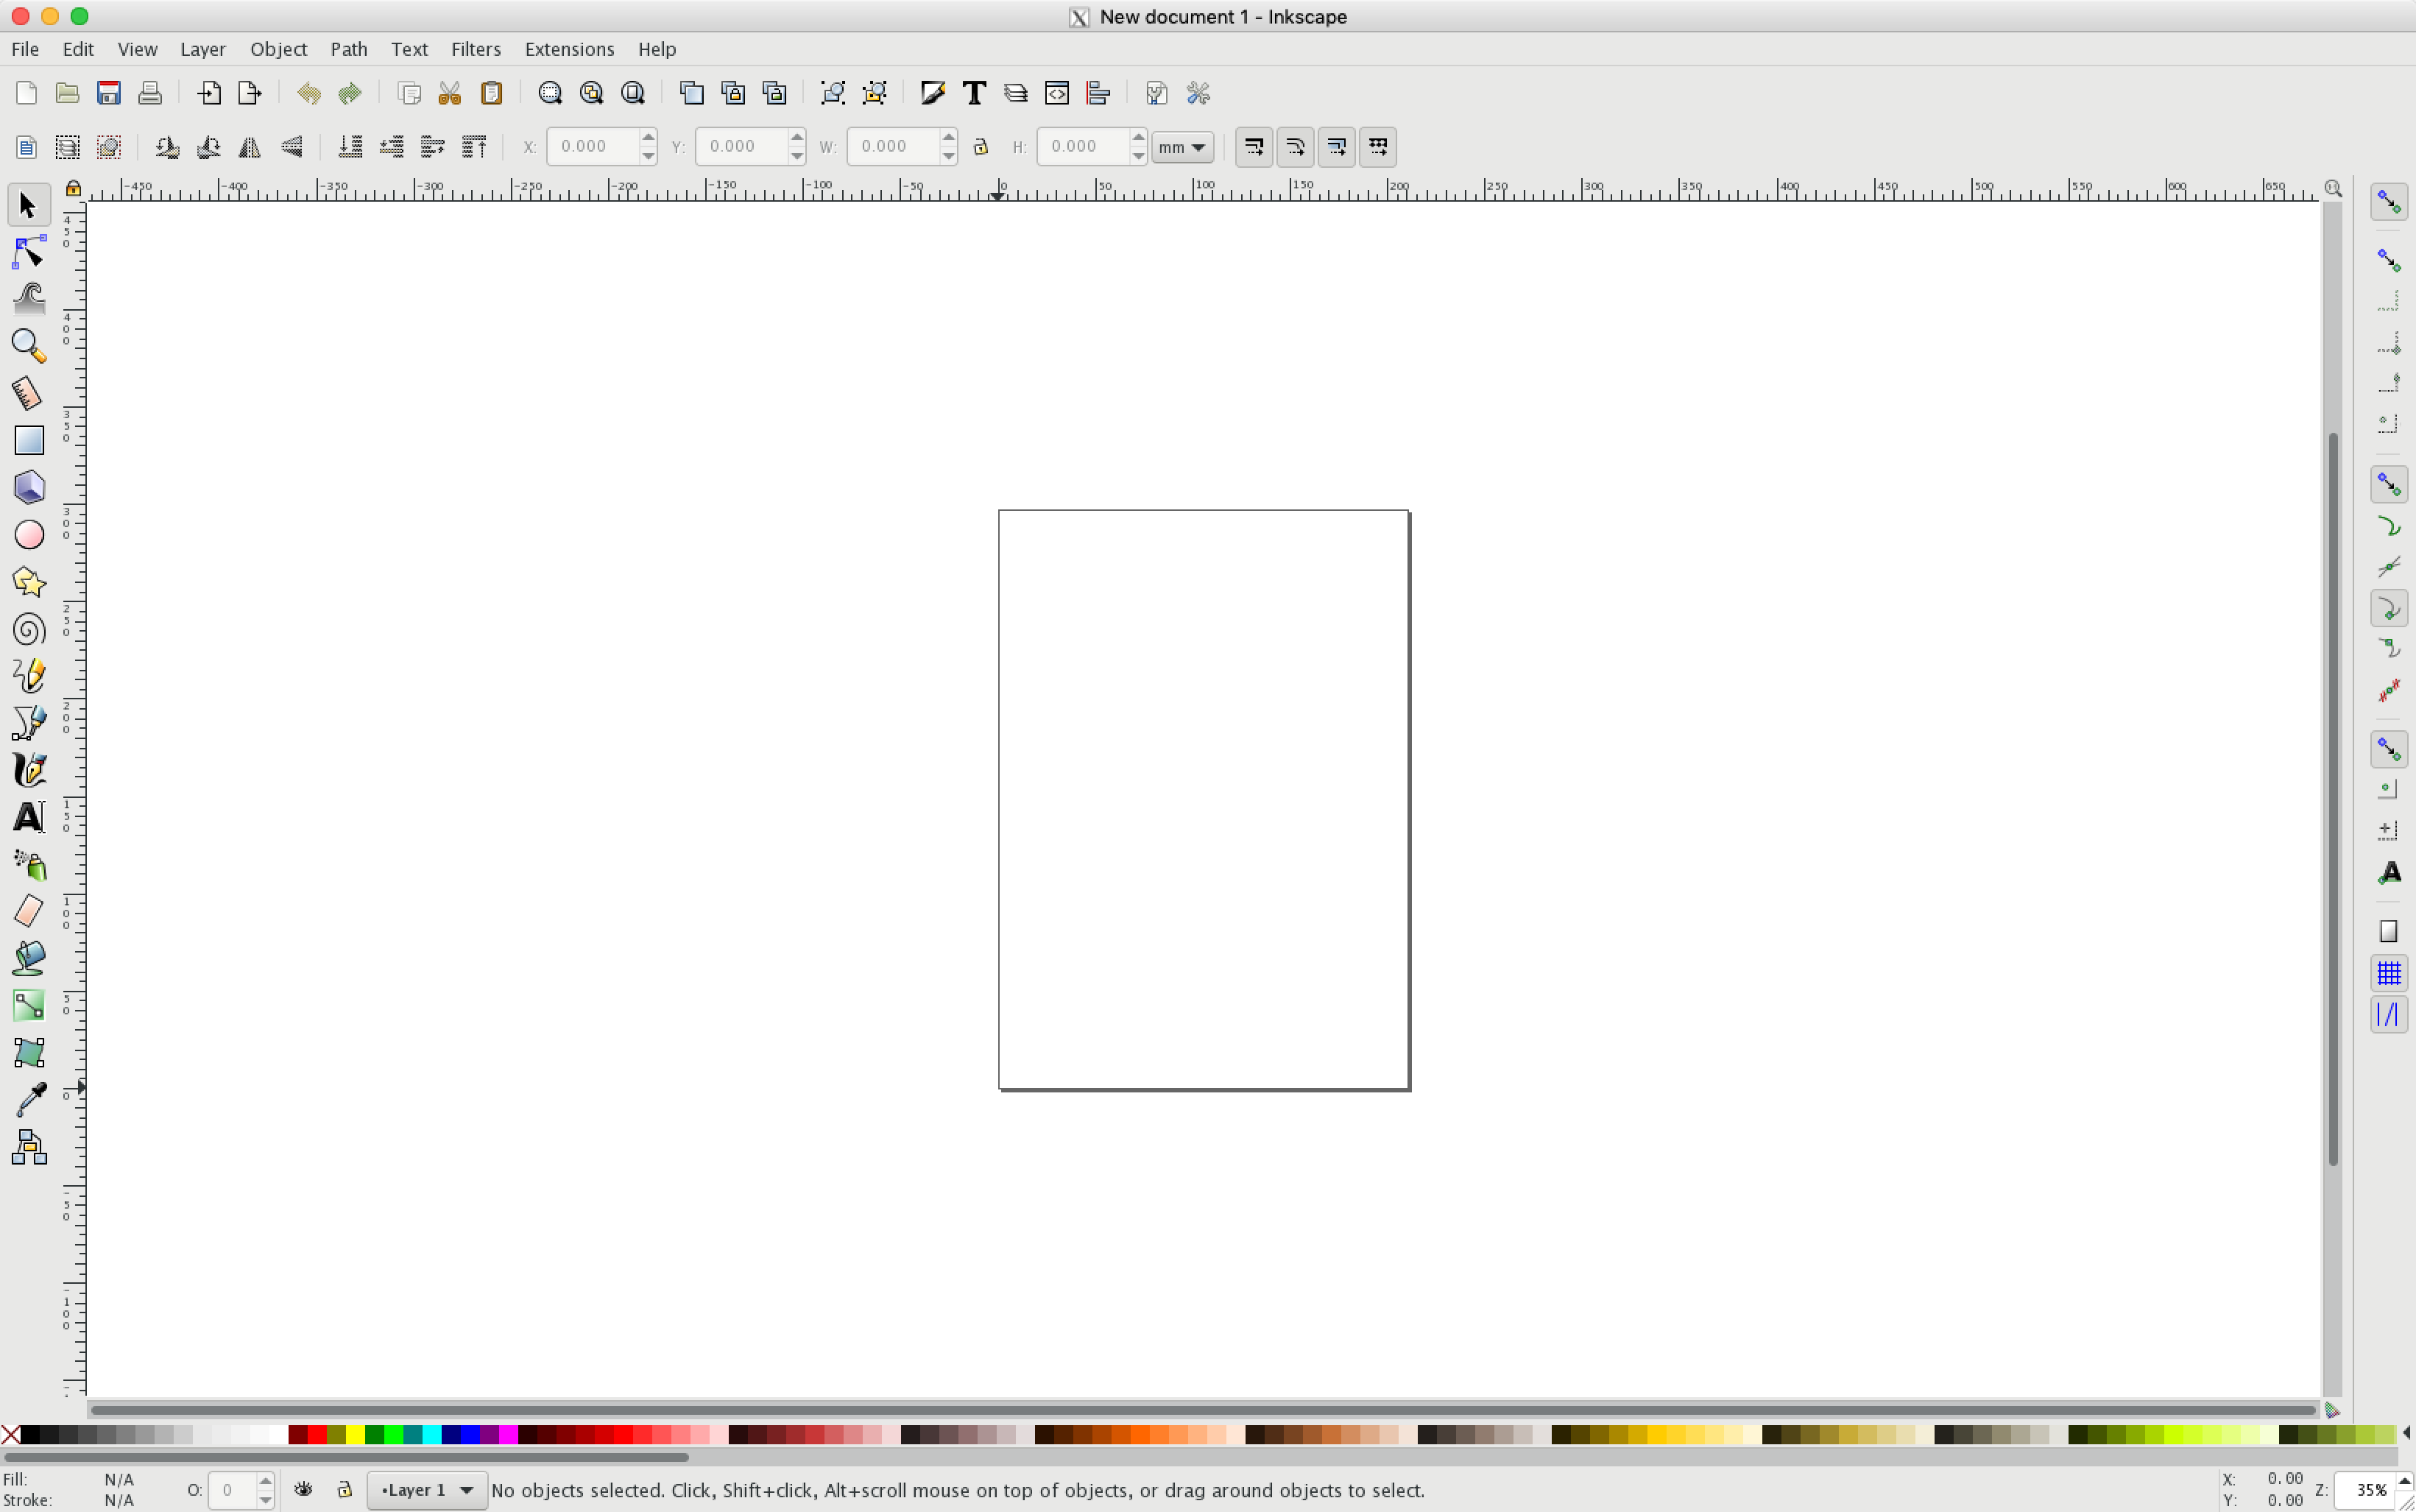The height and width of the screenshot is (1512, 2416).
Task: Open the Extensions menu
Action: pyautogui.click(x=569, y=49)
